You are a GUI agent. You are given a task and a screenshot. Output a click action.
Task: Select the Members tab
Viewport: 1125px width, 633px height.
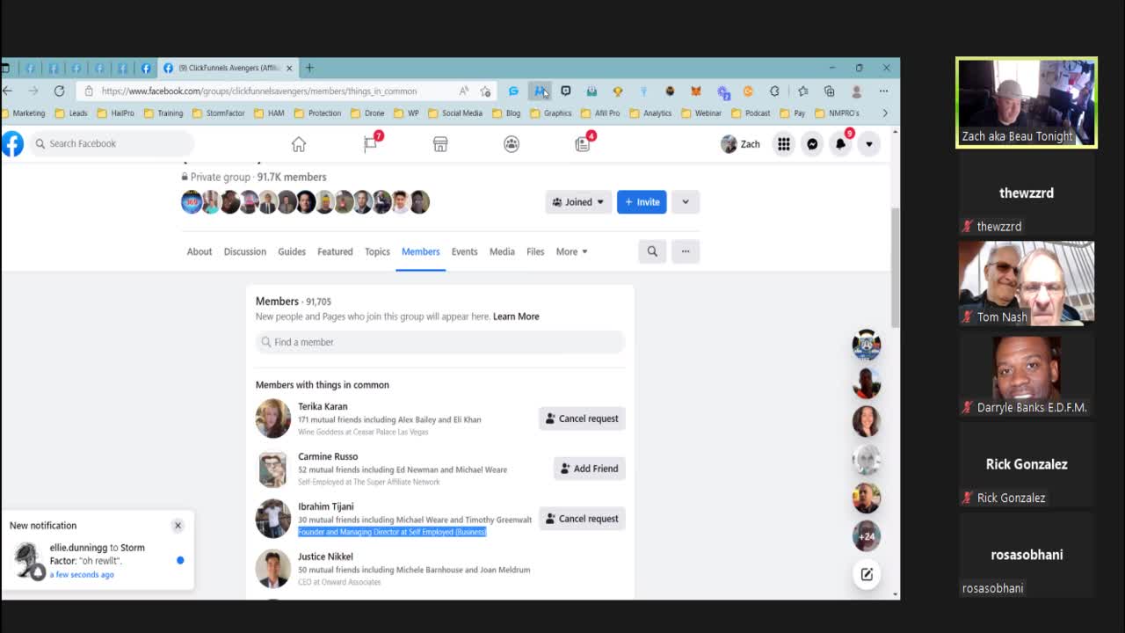coord(420,251)
